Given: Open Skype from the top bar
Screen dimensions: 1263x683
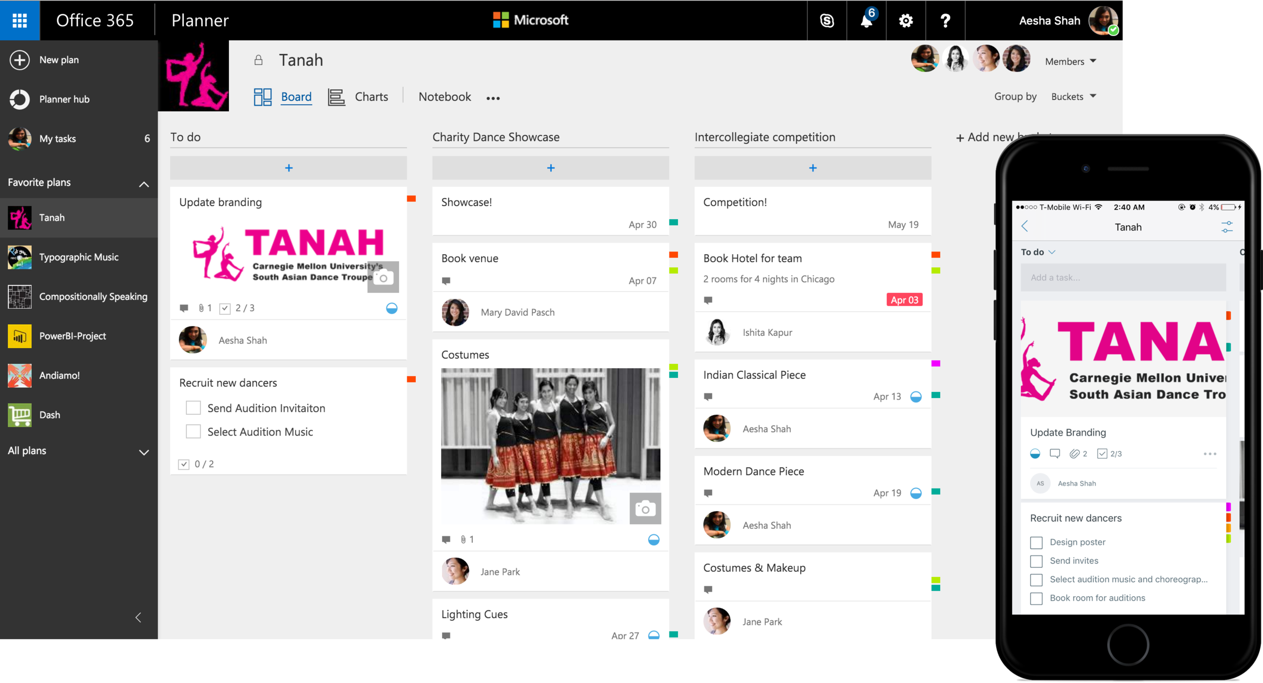Looking at the screenshot, I should (827, 21).
